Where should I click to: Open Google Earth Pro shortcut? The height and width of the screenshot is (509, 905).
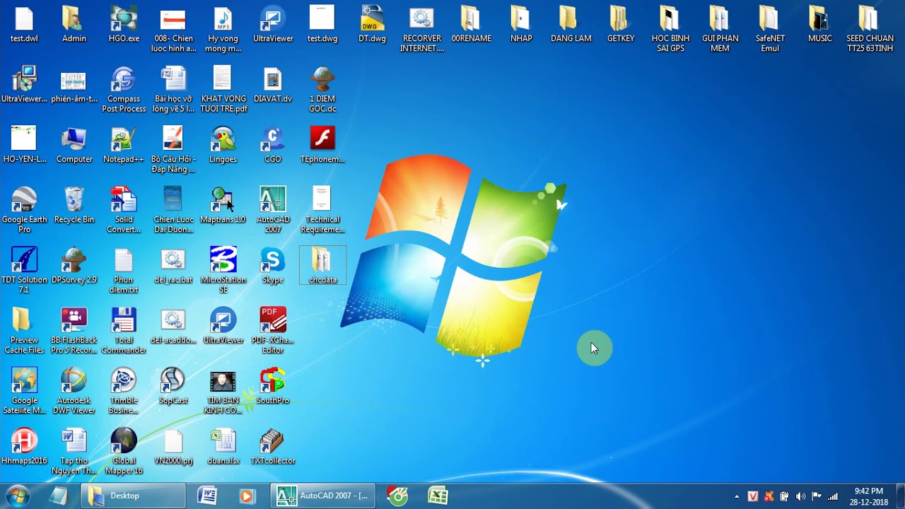[x=24, y=209]
